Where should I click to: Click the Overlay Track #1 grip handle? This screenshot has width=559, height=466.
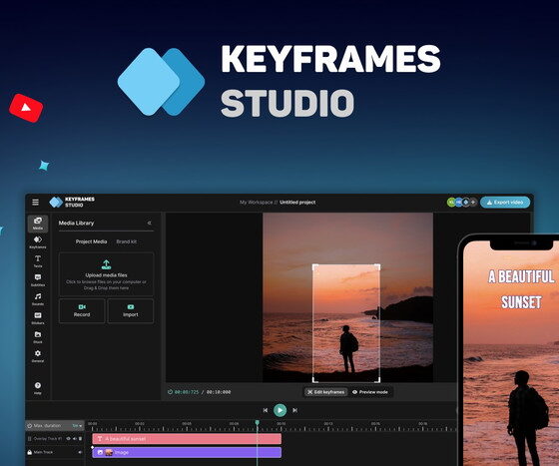tap(30, 439)
